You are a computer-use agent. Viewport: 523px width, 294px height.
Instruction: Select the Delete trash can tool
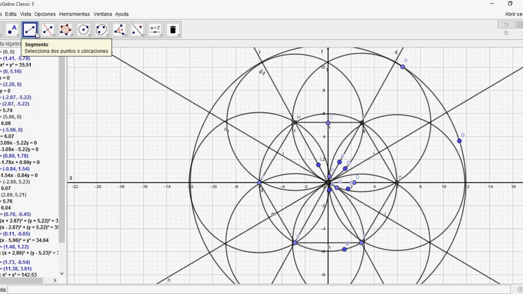coord(173,29)
